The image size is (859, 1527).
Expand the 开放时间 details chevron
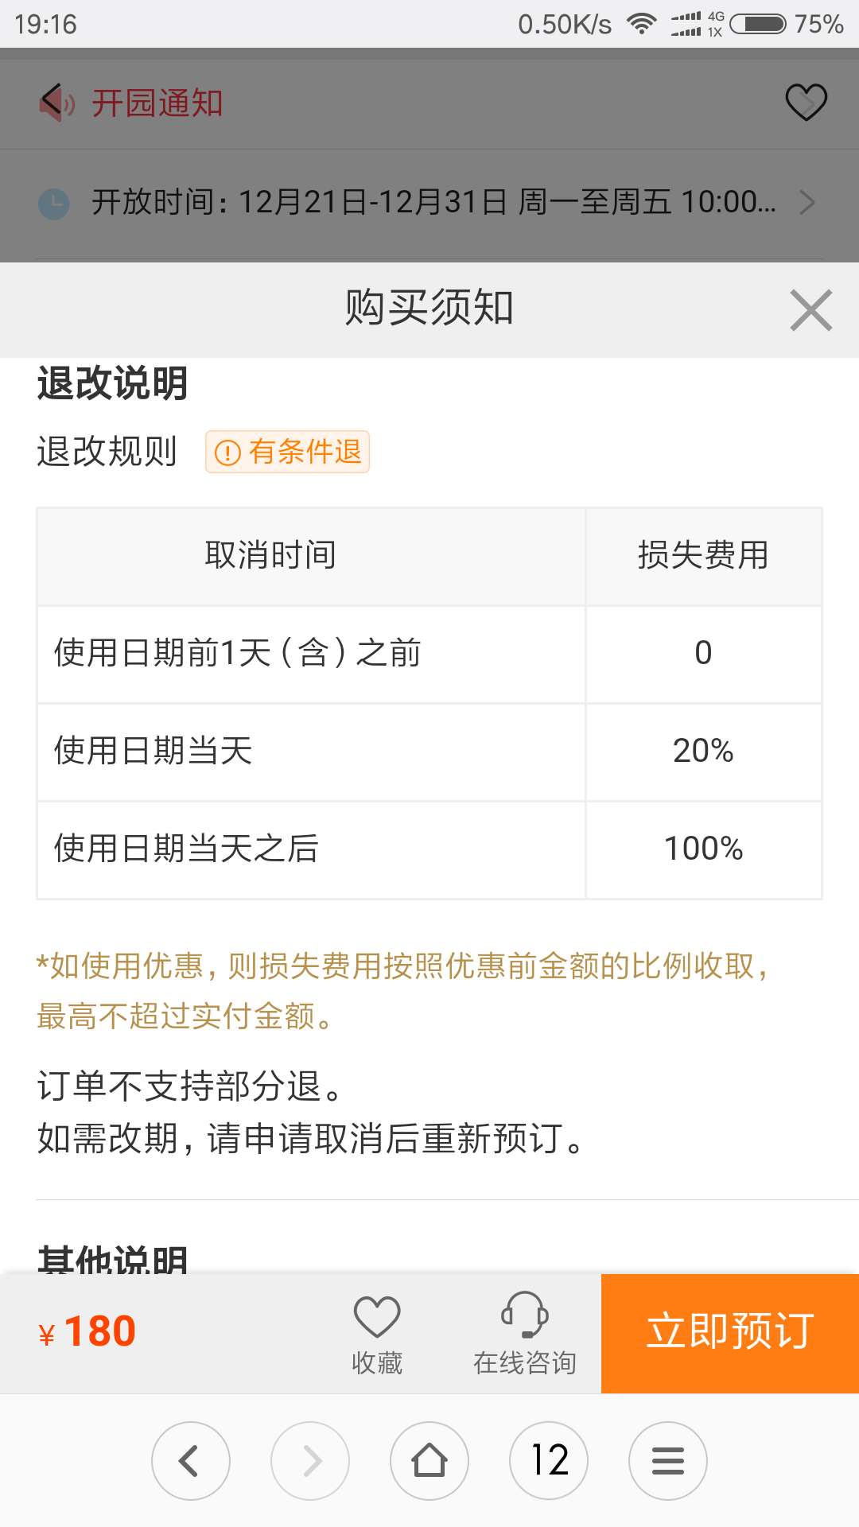pos(807,203)
